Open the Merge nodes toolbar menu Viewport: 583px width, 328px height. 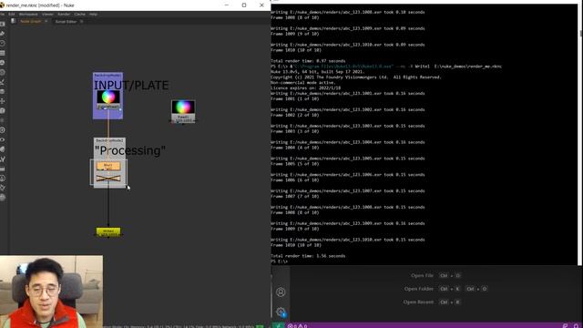pos(3,92)
